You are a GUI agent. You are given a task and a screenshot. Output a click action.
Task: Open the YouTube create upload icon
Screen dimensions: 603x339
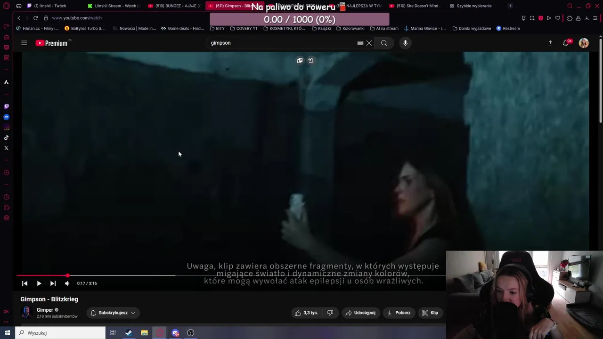pos(550,43)
